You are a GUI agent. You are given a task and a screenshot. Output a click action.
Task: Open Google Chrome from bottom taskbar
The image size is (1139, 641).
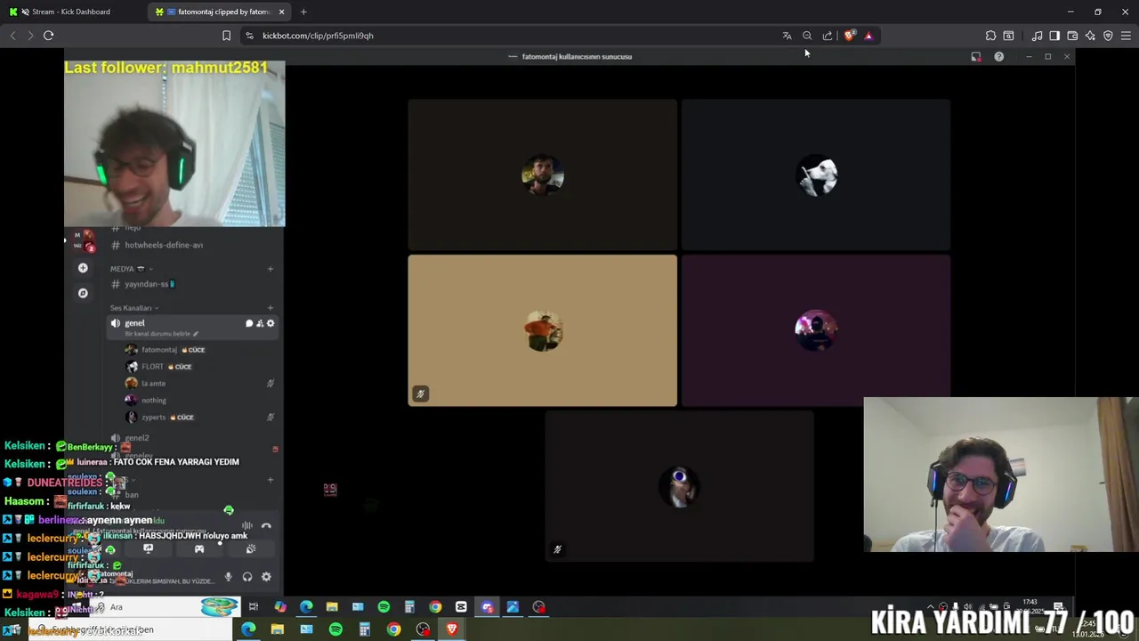click(393, 629)
